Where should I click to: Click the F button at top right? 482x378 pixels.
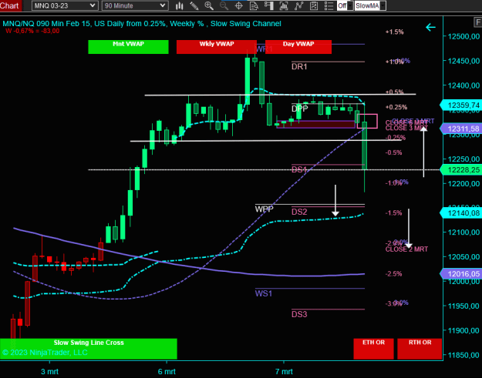point(477,22)
